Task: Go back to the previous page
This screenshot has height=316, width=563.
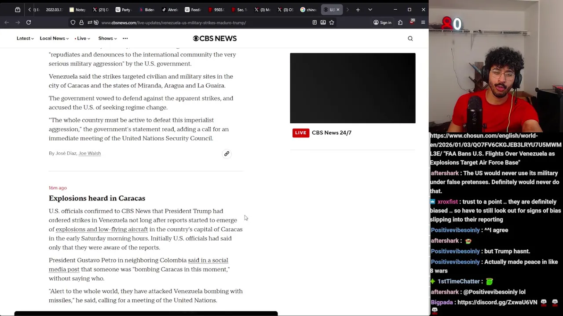Action: pos(7,22)
